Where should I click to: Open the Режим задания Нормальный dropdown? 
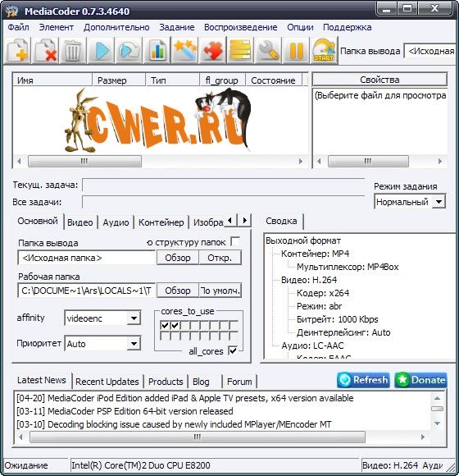[439, 202]
